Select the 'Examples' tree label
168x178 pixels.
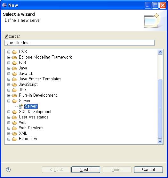(x=28, y=139)
